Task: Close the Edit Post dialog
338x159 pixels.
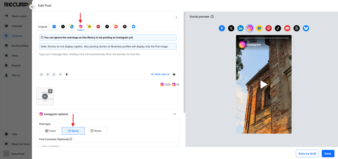Action: (32, 7)
